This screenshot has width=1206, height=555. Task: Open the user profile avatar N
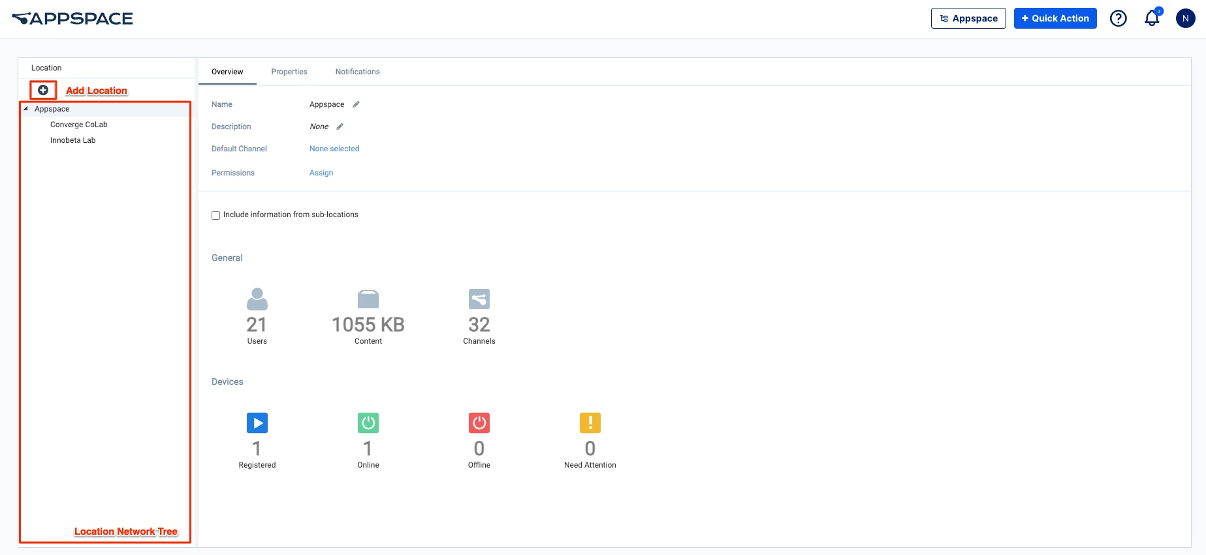click(1186, 18)
